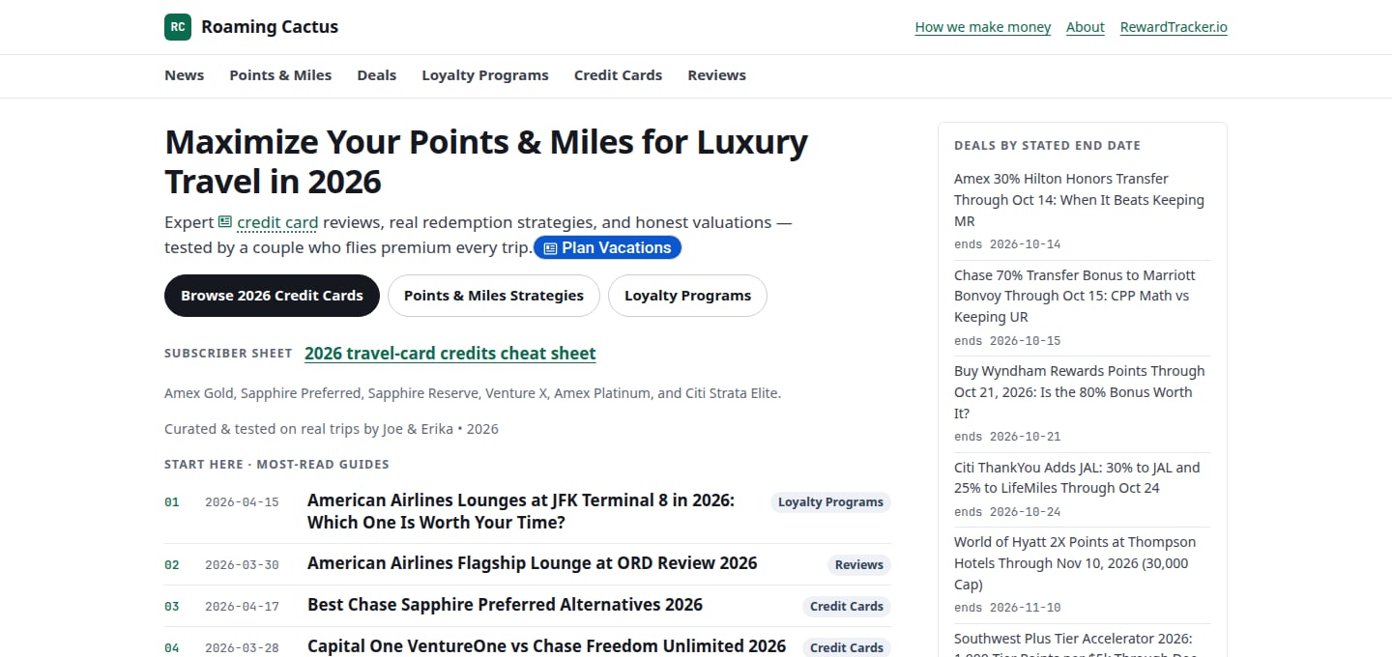This screenshot has width=1392, height=657.
Task: Click the inline credit card link
Action: tap(277, 222)
